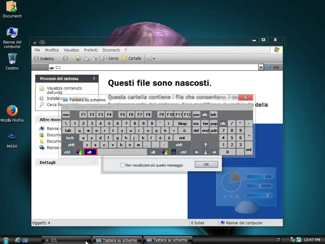Click the psc print screen key
This screenshot has width=325, height=244.
tap(196, 114)
